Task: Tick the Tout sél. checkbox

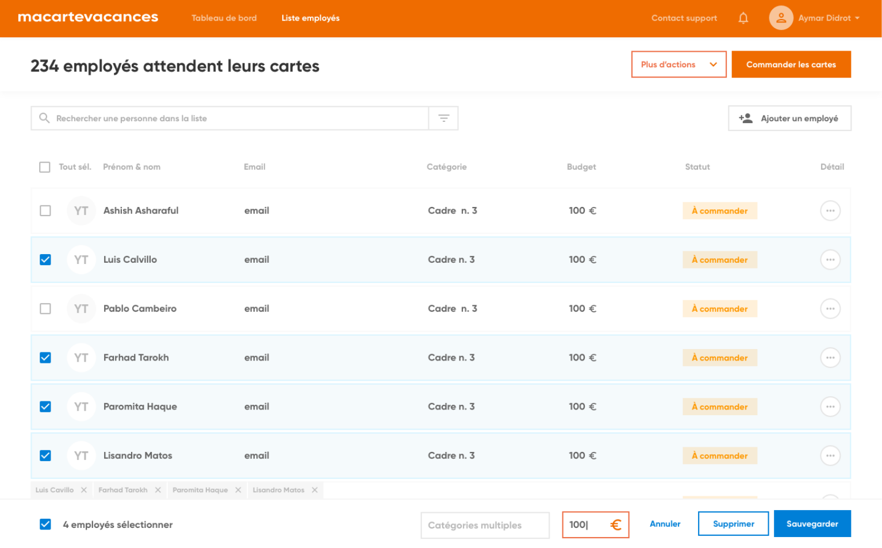Action: (45, 167)
